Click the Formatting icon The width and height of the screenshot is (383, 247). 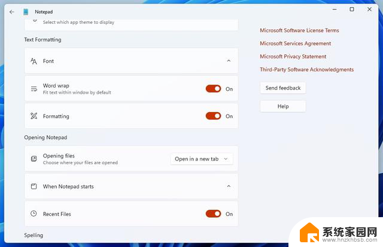click(x=34, y=116)
